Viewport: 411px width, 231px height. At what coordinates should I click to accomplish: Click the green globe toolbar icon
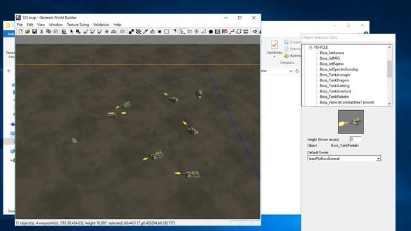pos(64,32)
